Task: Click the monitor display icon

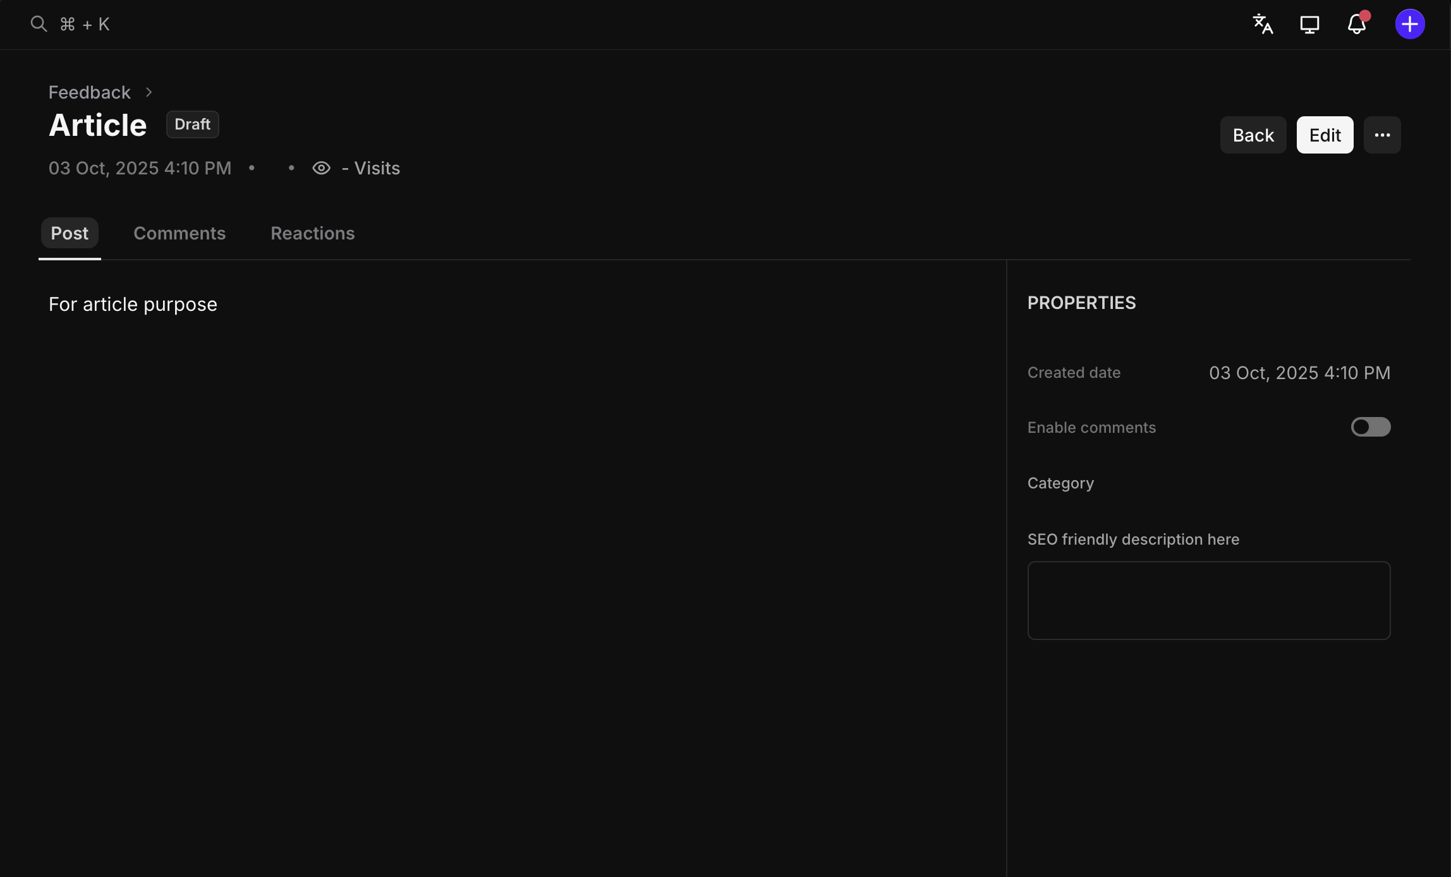Action: tap(1309, 24)
